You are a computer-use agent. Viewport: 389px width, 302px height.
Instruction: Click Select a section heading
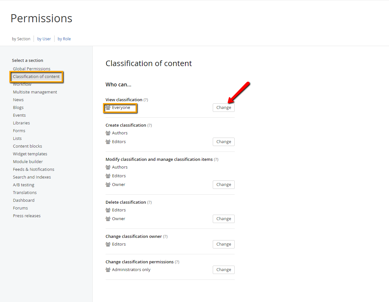(27, 61)
